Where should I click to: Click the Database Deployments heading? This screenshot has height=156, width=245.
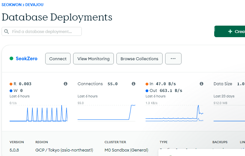coord(57,17)
